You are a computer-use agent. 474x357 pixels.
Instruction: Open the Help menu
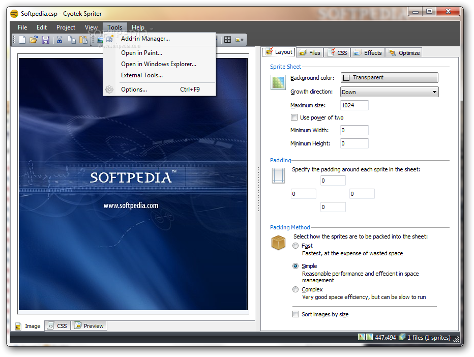click(138, 27)
